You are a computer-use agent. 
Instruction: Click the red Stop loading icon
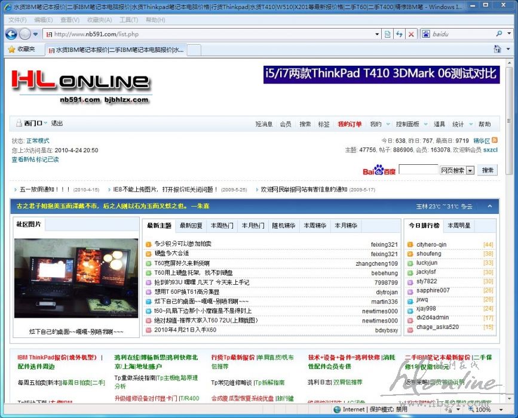pyautogui.click(x=411, y=34)
